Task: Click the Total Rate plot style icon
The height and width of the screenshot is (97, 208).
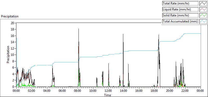Action: pyautogui.click(x=203, y=3)
